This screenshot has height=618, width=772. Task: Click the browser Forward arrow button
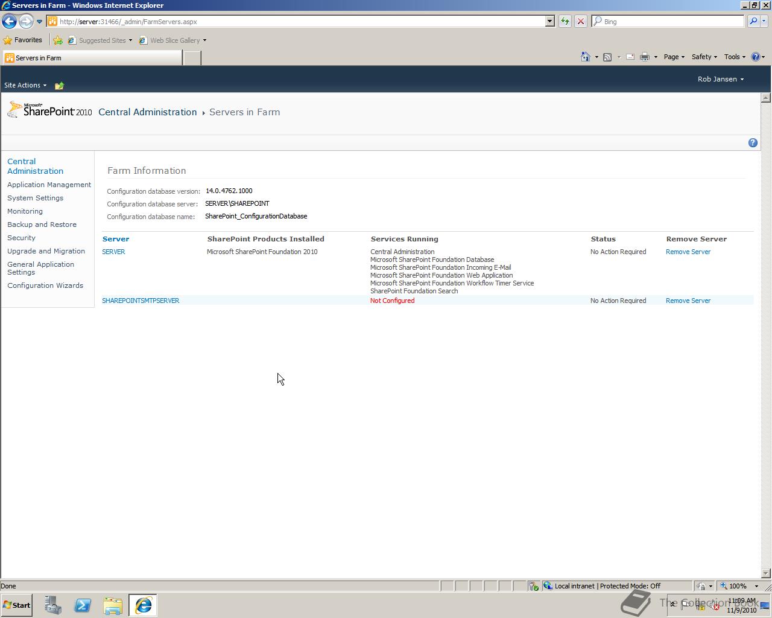(x=26, y=21)
